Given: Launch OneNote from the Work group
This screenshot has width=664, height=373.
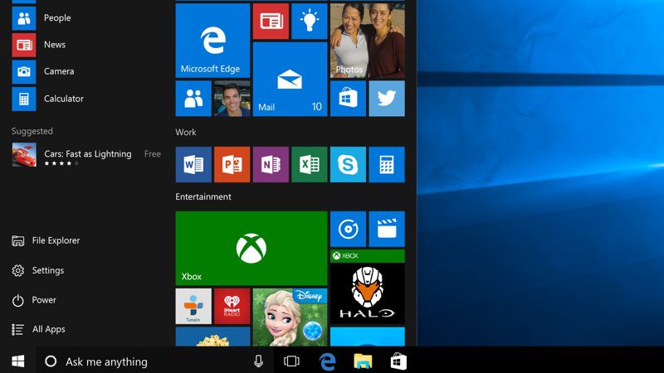Looking at the screenshot, I should (271, 164).
